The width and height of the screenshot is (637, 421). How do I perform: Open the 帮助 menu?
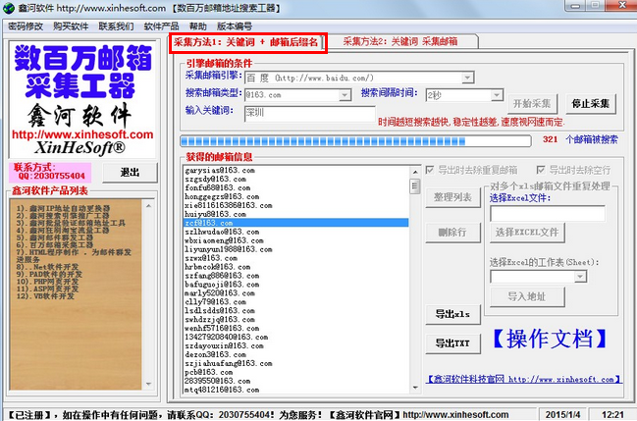click(198, 26)
